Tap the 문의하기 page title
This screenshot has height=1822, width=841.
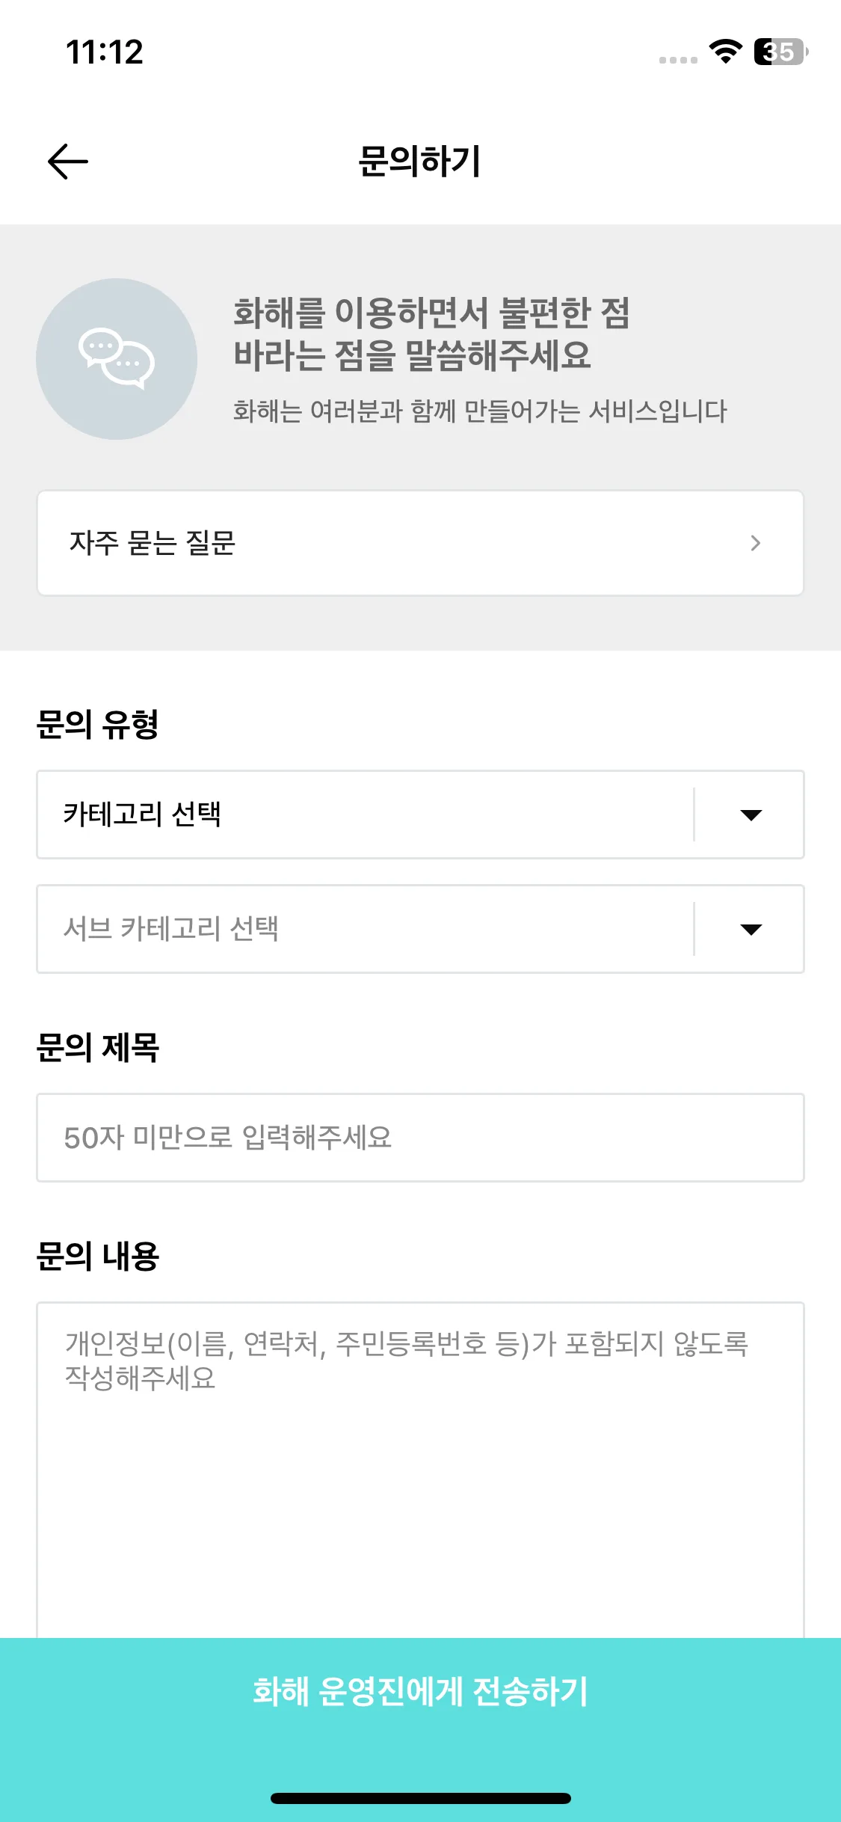point(419,162)
